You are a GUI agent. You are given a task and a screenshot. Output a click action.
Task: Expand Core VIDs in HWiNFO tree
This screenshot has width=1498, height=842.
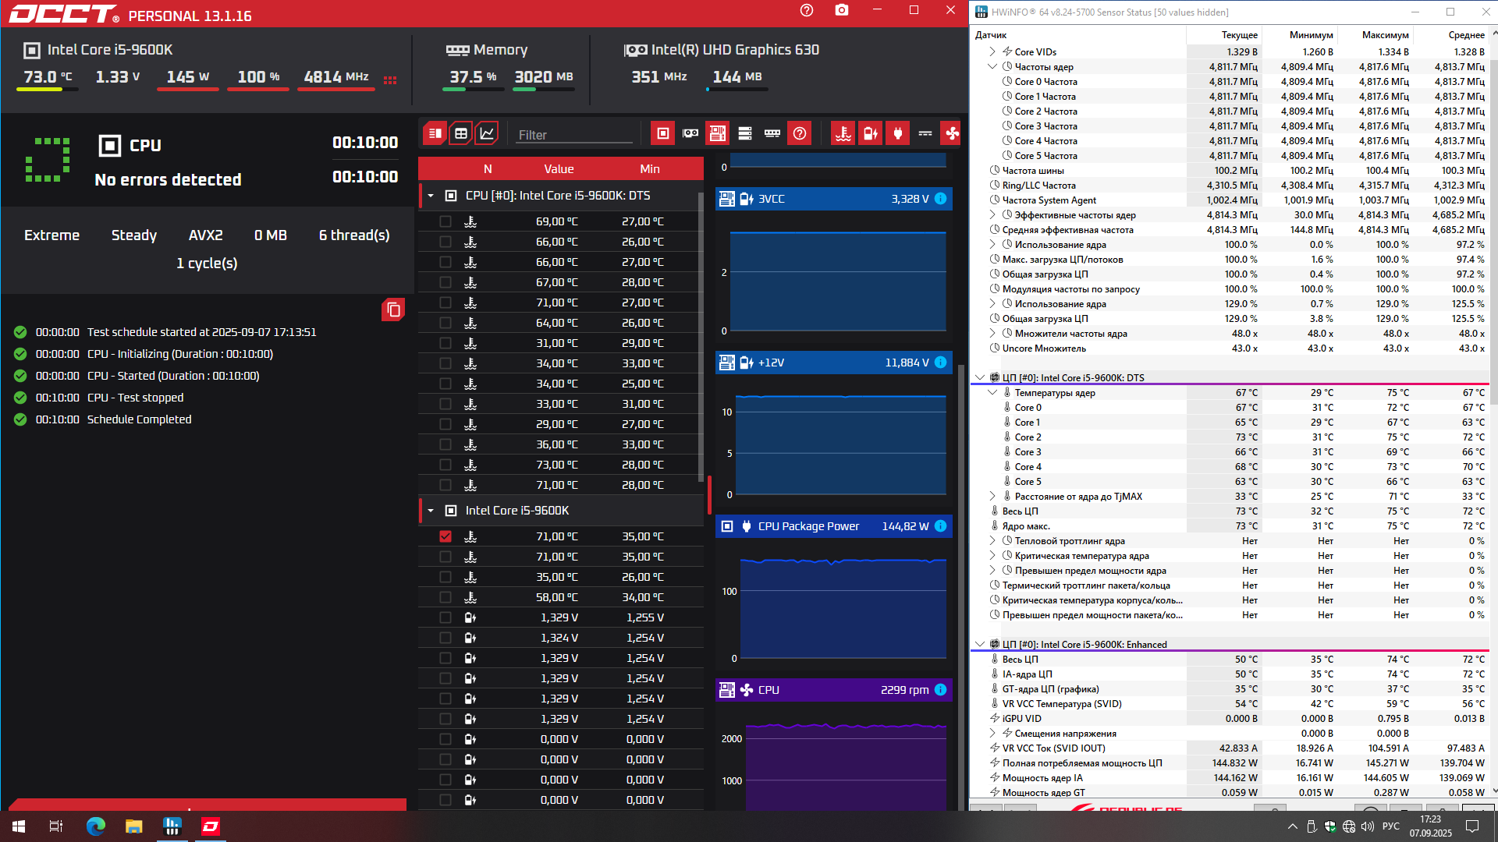click(x=992, y=51)
